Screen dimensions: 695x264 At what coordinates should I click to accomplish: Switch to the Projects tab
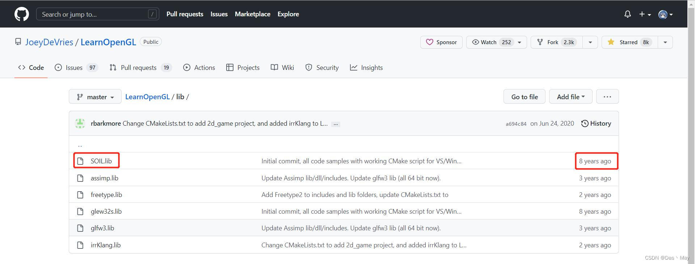[x=243, y=68]
